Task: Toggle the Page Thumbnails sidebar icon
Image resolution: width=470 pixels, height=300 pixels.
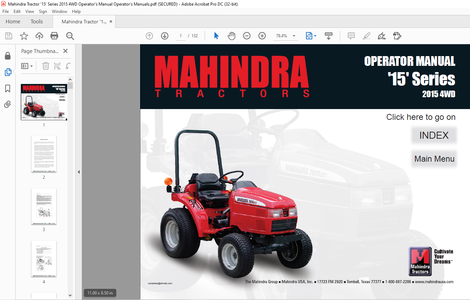Action: 8,72
